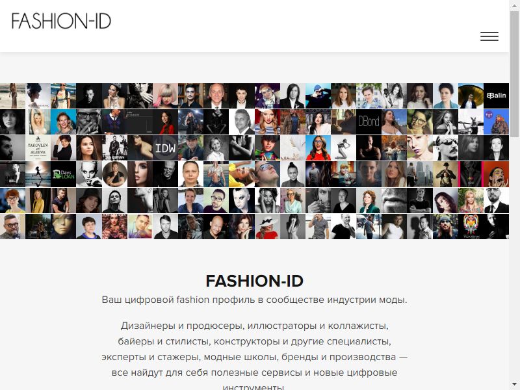Open the purple tile with pink circle logo
This screenshot has width=520, height=390.
coord(496,122)
